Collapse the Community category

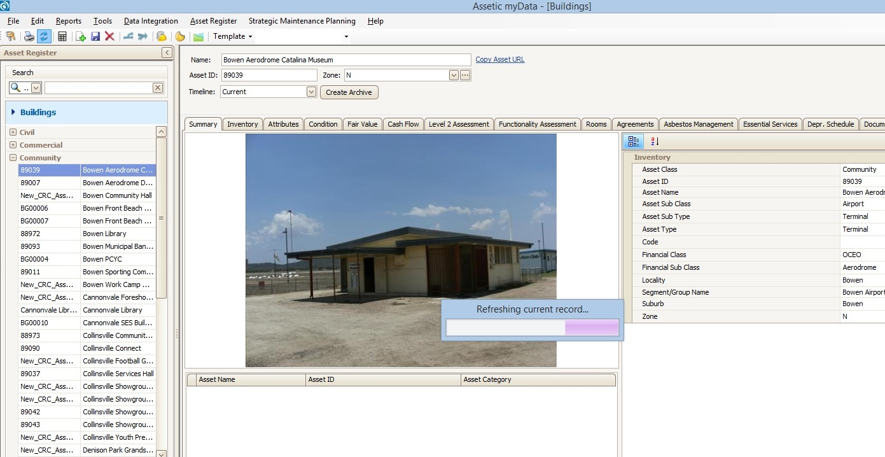(x=13, y=158)
